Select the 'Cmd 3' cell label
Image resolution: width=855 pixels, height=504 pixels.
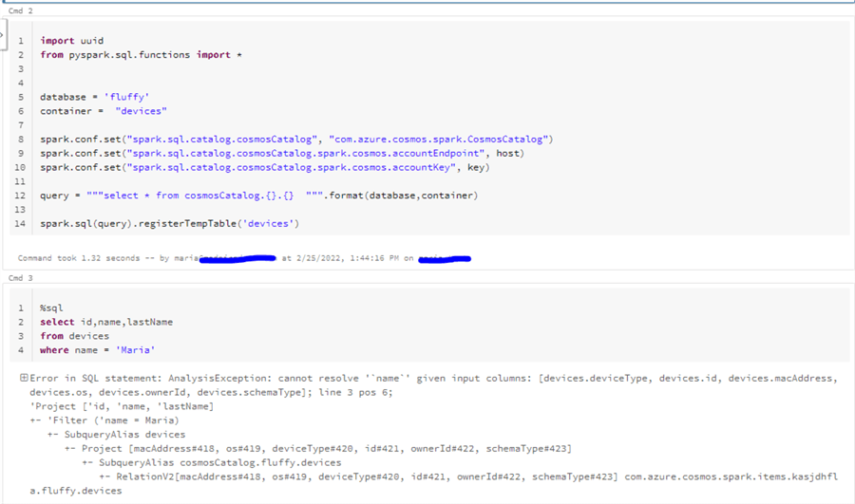coord(21,278)
